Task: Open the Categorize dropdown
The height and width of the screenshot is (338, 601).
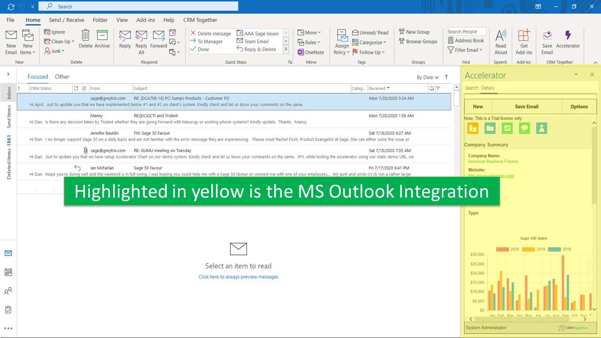Action: 369,42
